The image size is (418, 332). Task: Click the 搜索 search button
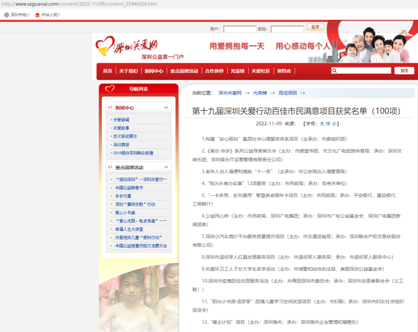click(404, 70)
